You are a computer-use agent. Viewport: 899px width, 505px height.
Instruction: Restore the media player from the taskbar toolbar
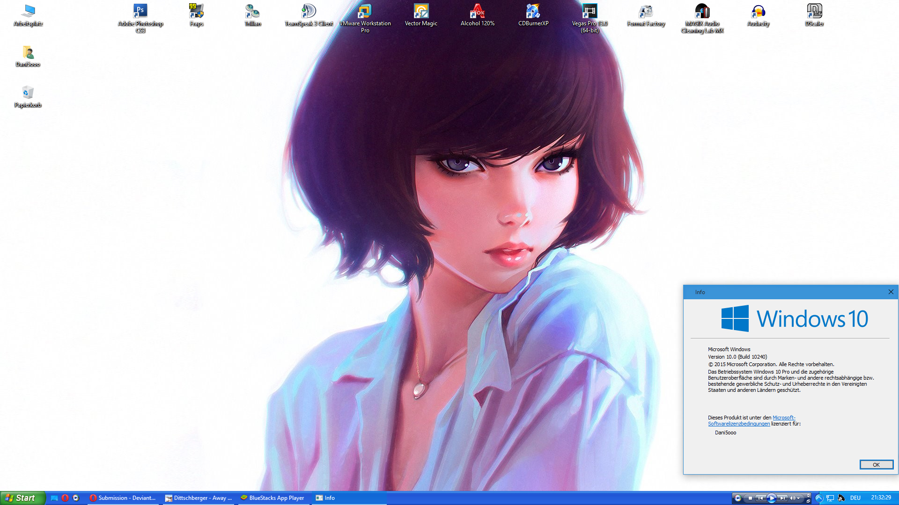[808, 501]
